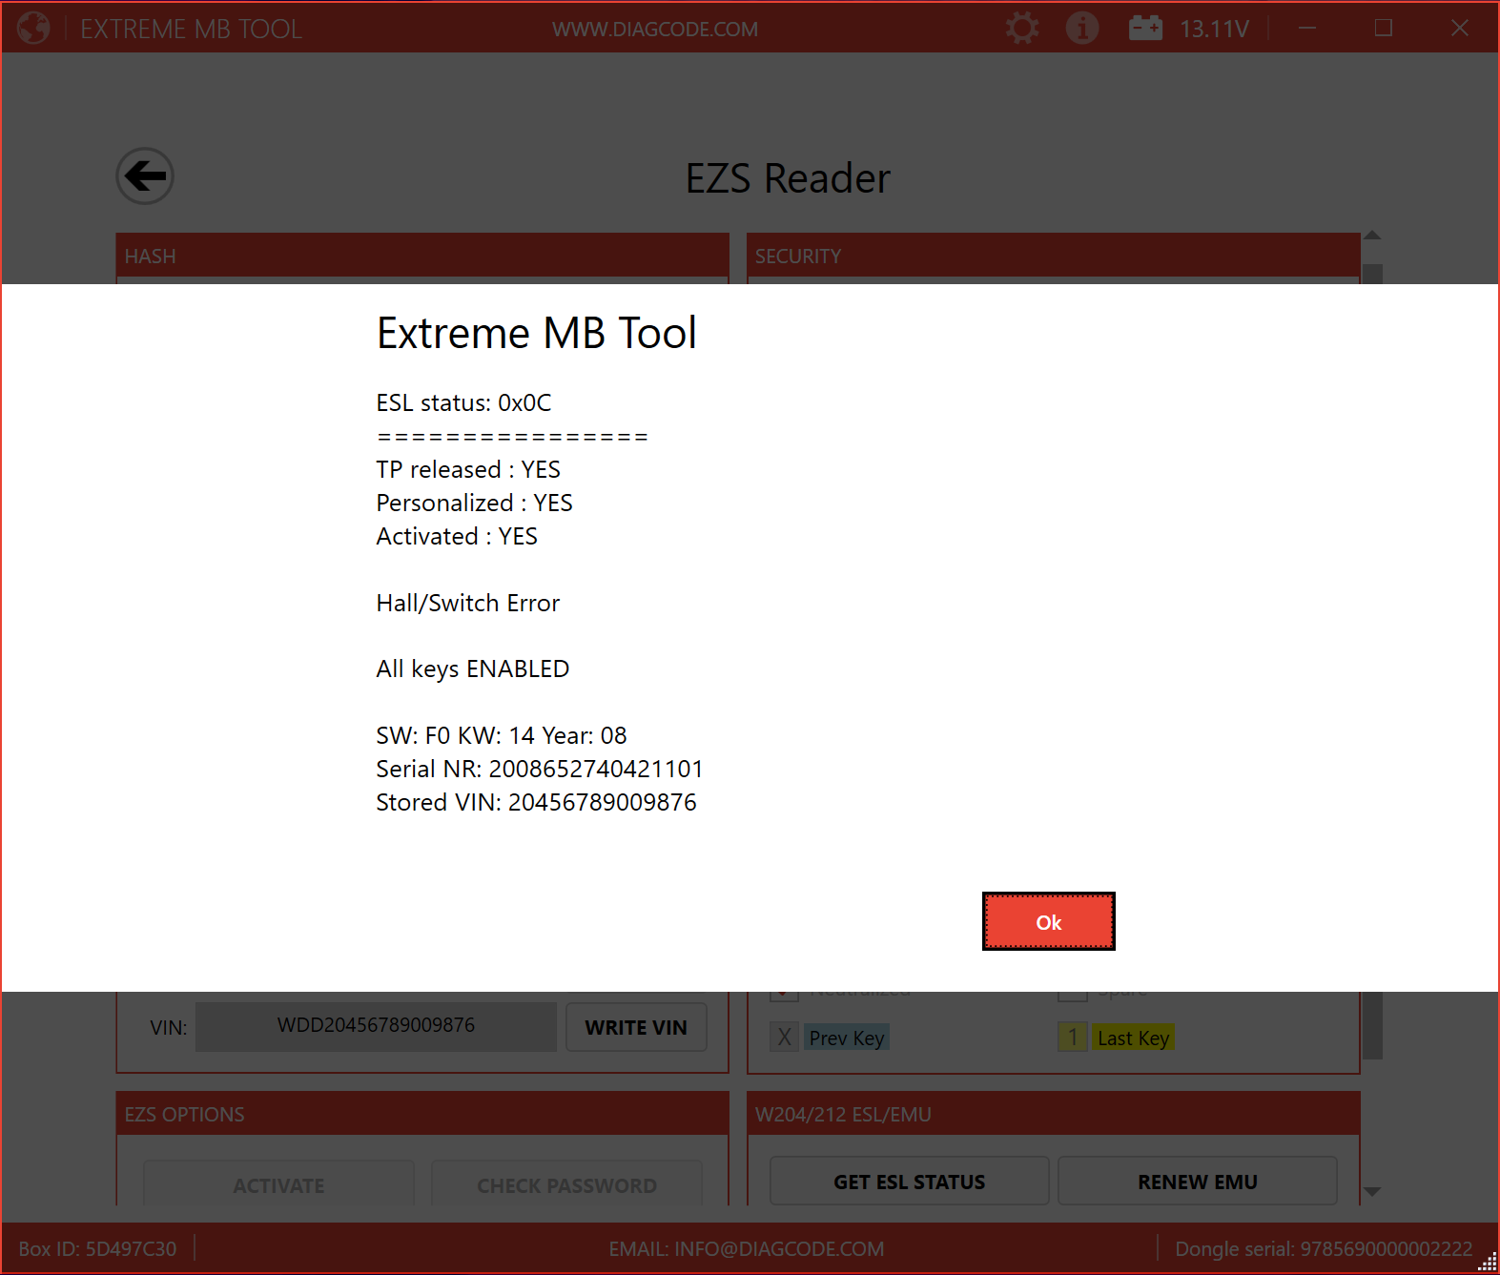Click the info icon in title bar
The height and width of the screenshot is (1275, 1500).
(1081, 29)
